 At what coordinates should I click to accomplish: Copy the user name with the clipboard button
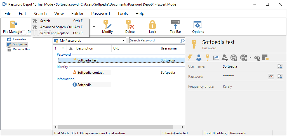[x=280, y=66]
